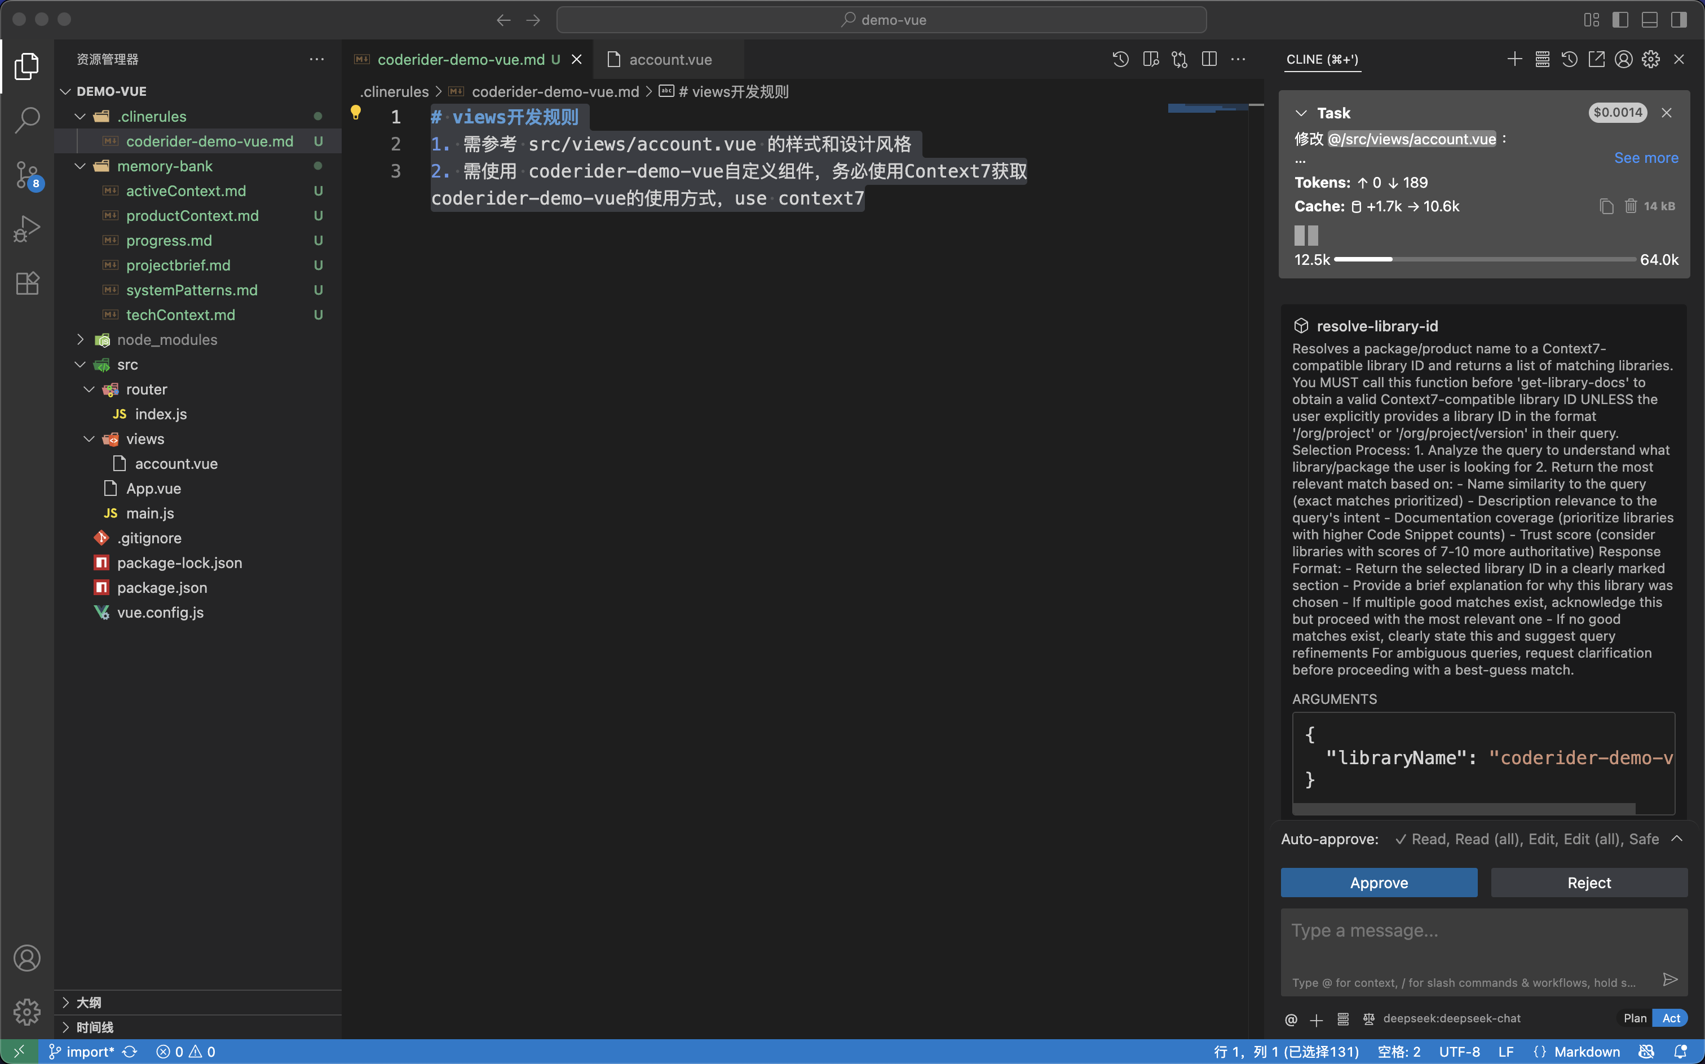Switch to the account.vue editor tab
The image size is (1705, 1064).
coord(669,60)
